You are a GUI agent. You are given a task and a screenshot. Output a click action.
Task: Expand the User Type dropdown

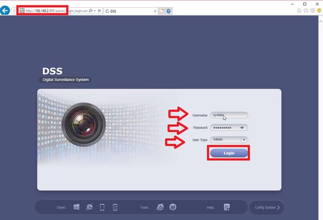tap(244, 140)
